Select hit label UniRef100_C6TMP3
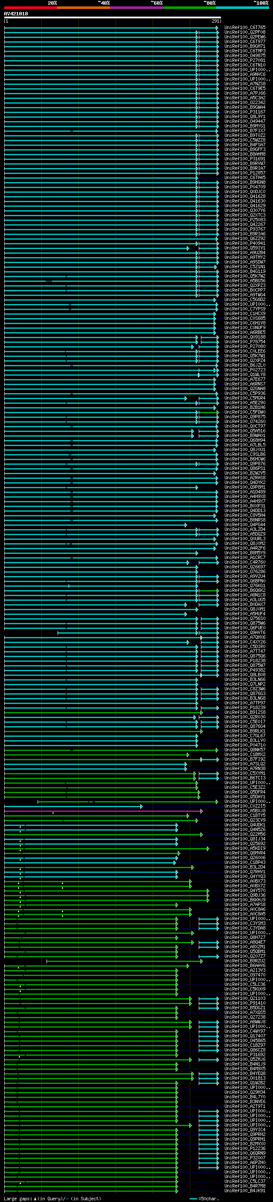 (x=245, y=51)
